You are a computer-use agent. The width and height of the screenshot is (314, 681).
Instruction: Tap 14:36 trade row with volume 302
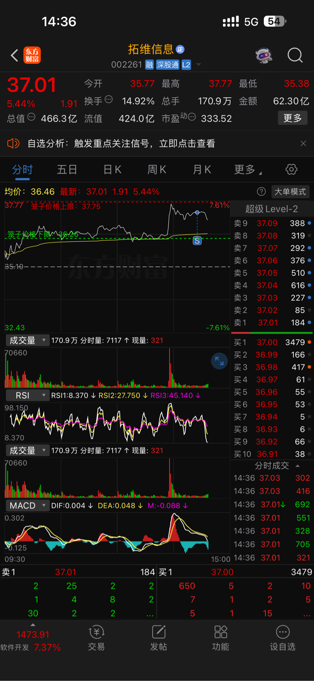(272, 478)
